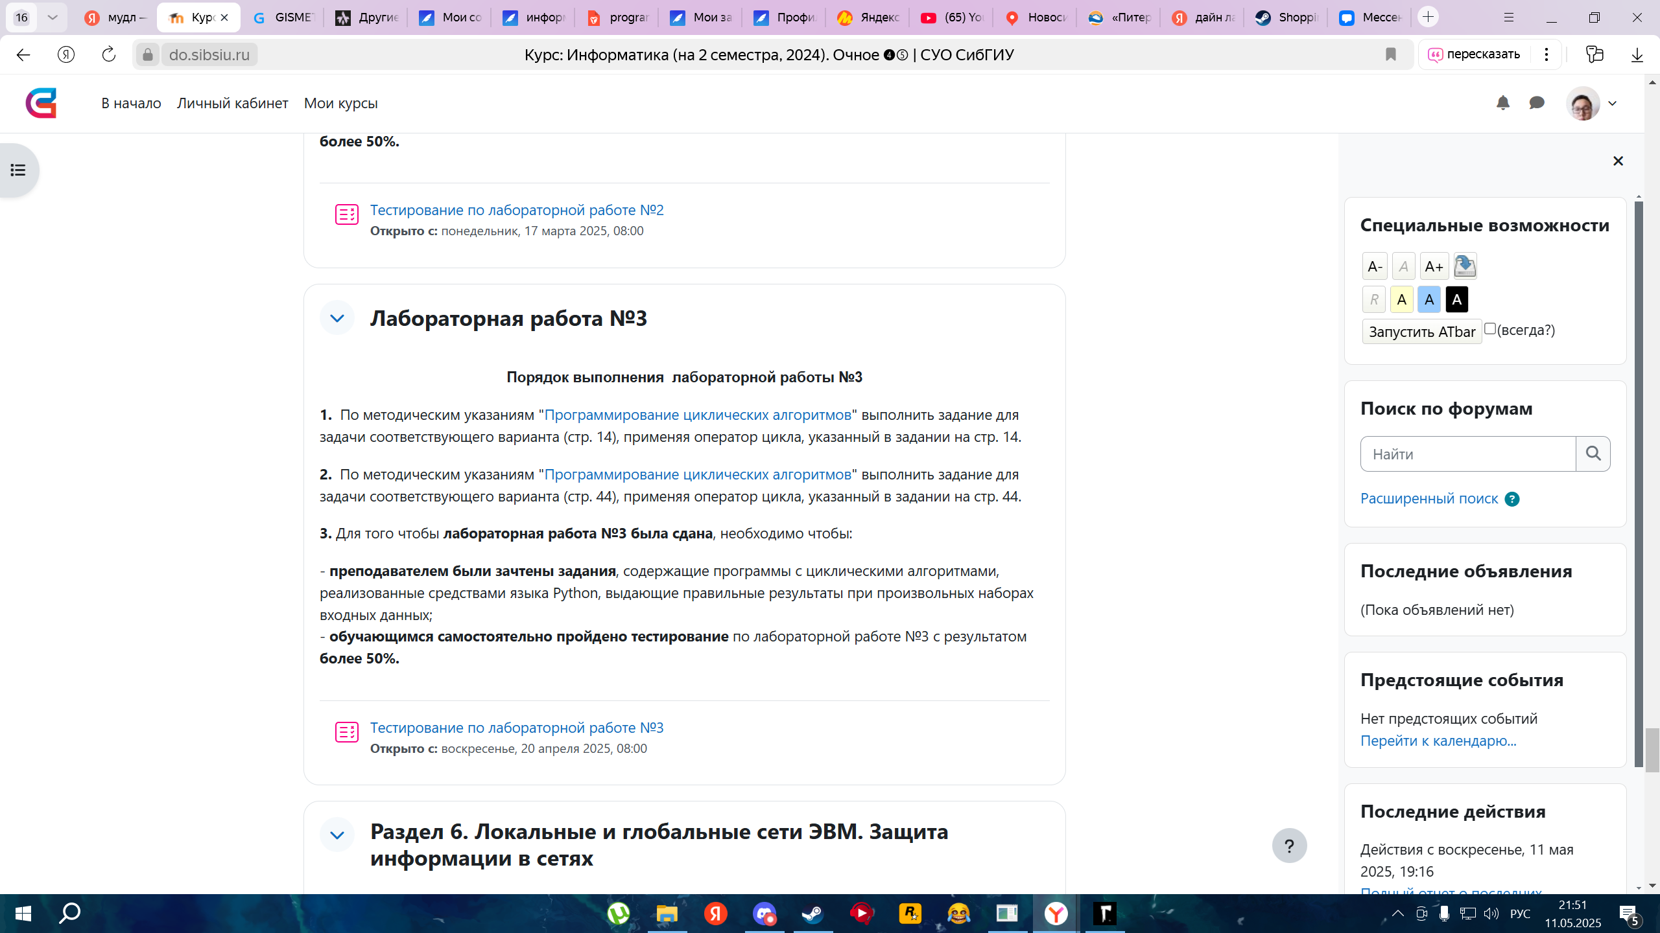Open Личный кабинет menu item
The image size is (1660, 933).
point(232,103)
